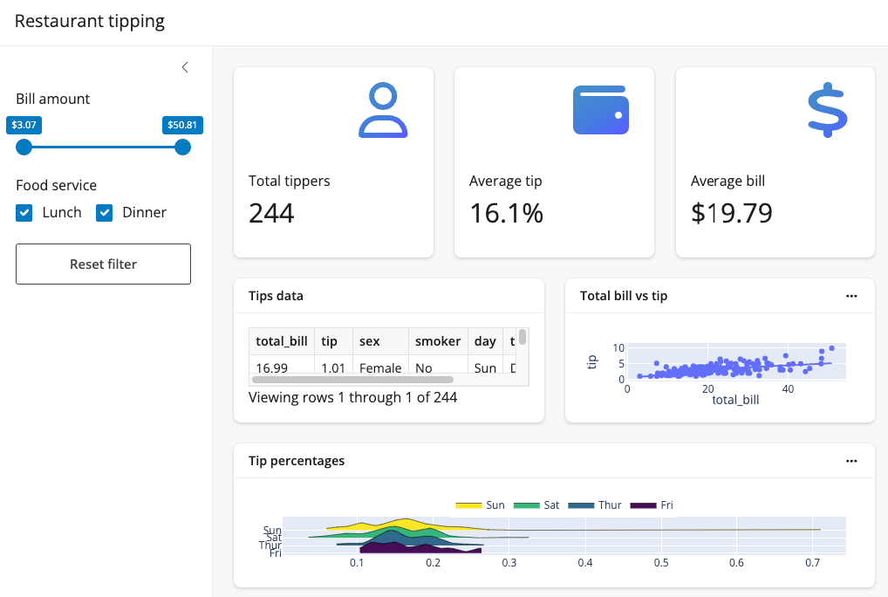Click the smoker column header
This screenshot has width=888, height=597.
coord(437,340)
